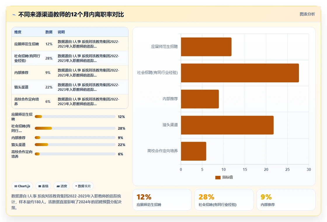Click the 社会招聘(有同行... progress bar
Image resolution: width=327 pixels, height=222 pixels.
[x=75, y=128]
